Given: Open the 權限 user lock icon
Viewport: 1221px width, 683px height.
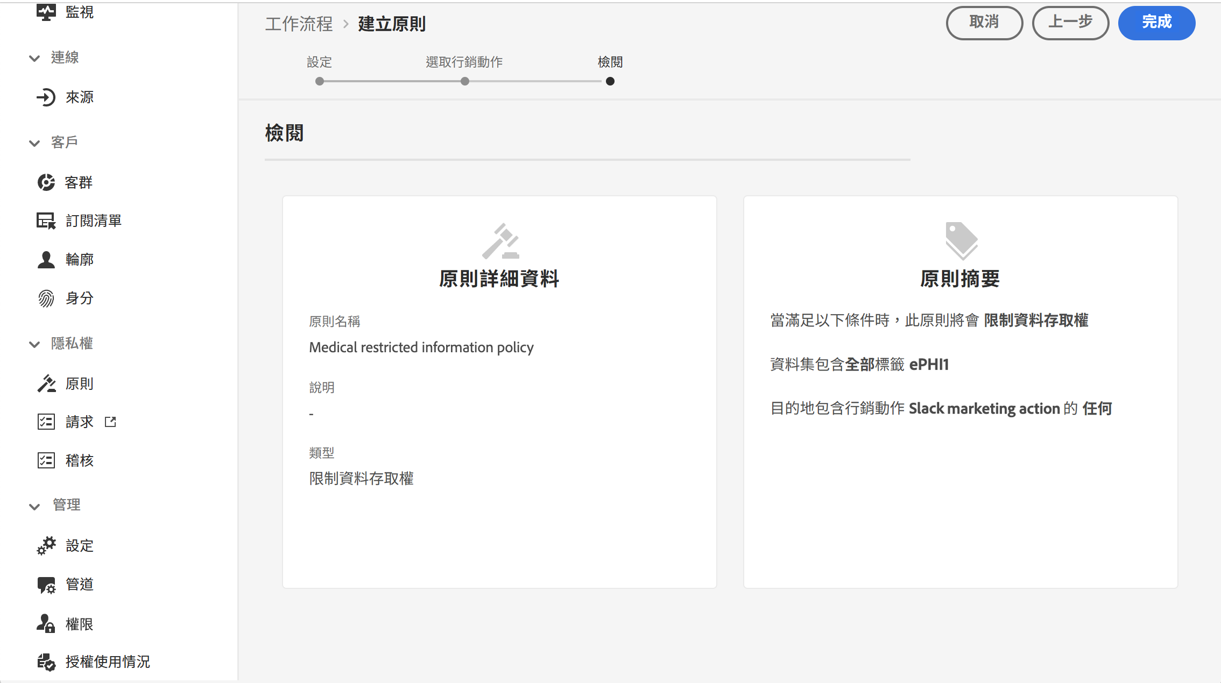Looking at the screenshot, I should (46, 624).
